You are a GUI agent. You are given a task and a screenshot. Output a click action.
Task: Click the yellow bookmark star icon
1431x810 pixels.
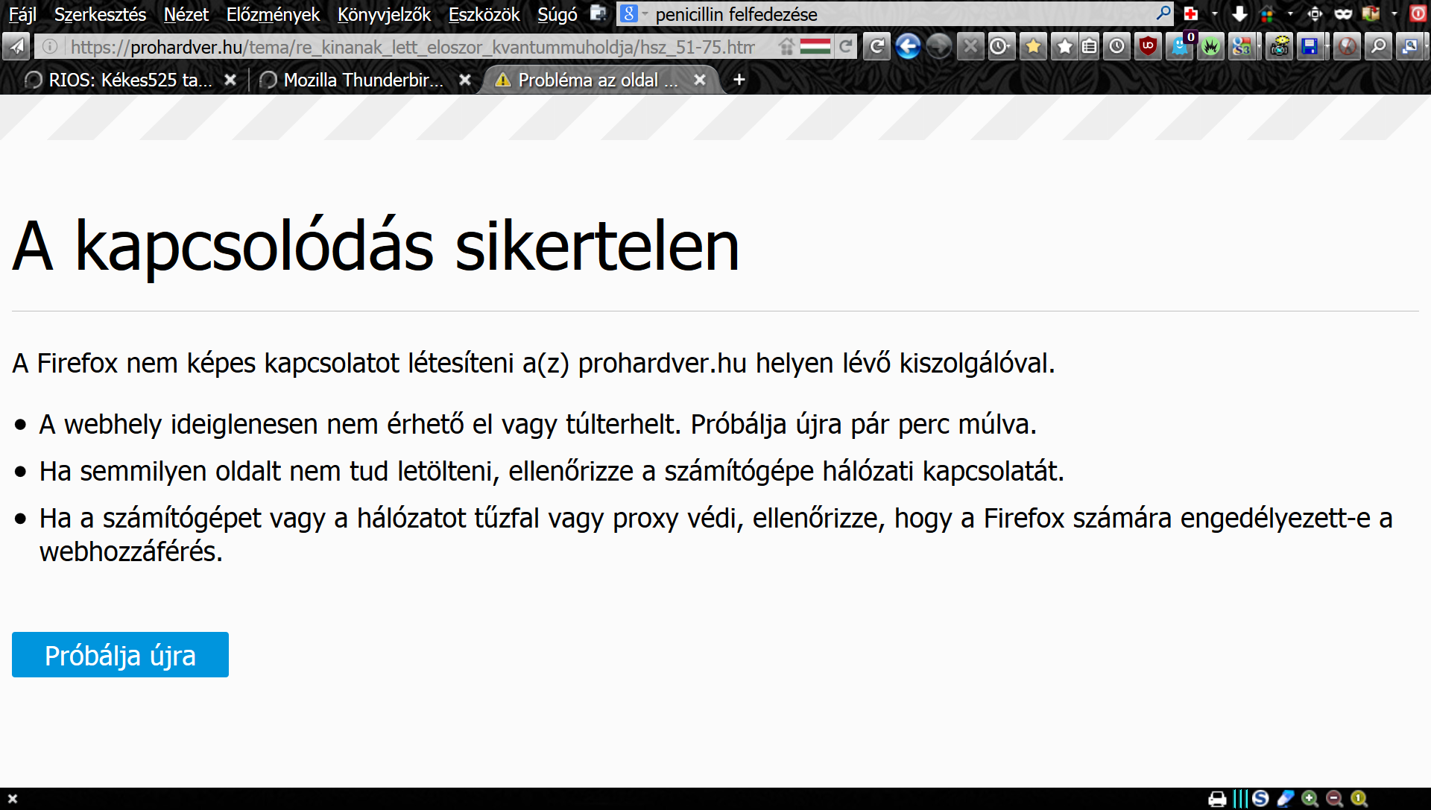coord(1033,47)
